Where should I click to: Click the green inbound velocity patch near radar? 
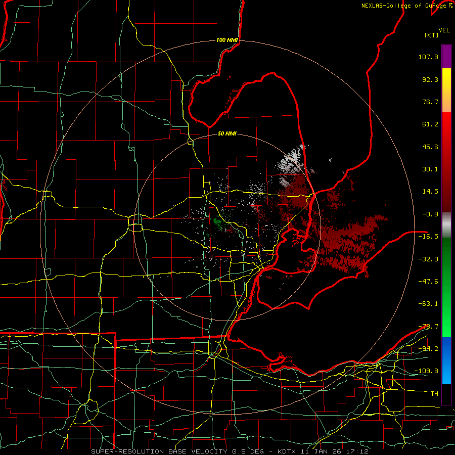click(217, 223)
